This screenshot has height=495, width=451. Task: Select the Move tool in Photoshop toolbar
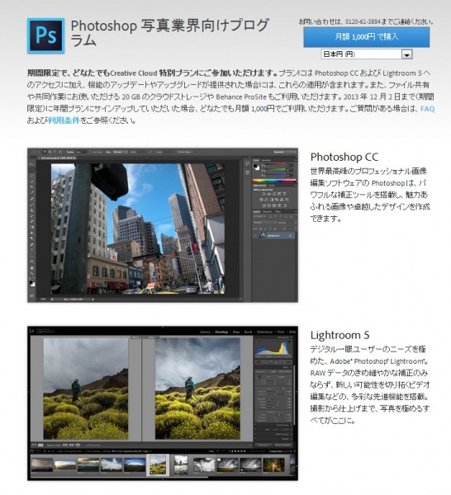point(32,164)
